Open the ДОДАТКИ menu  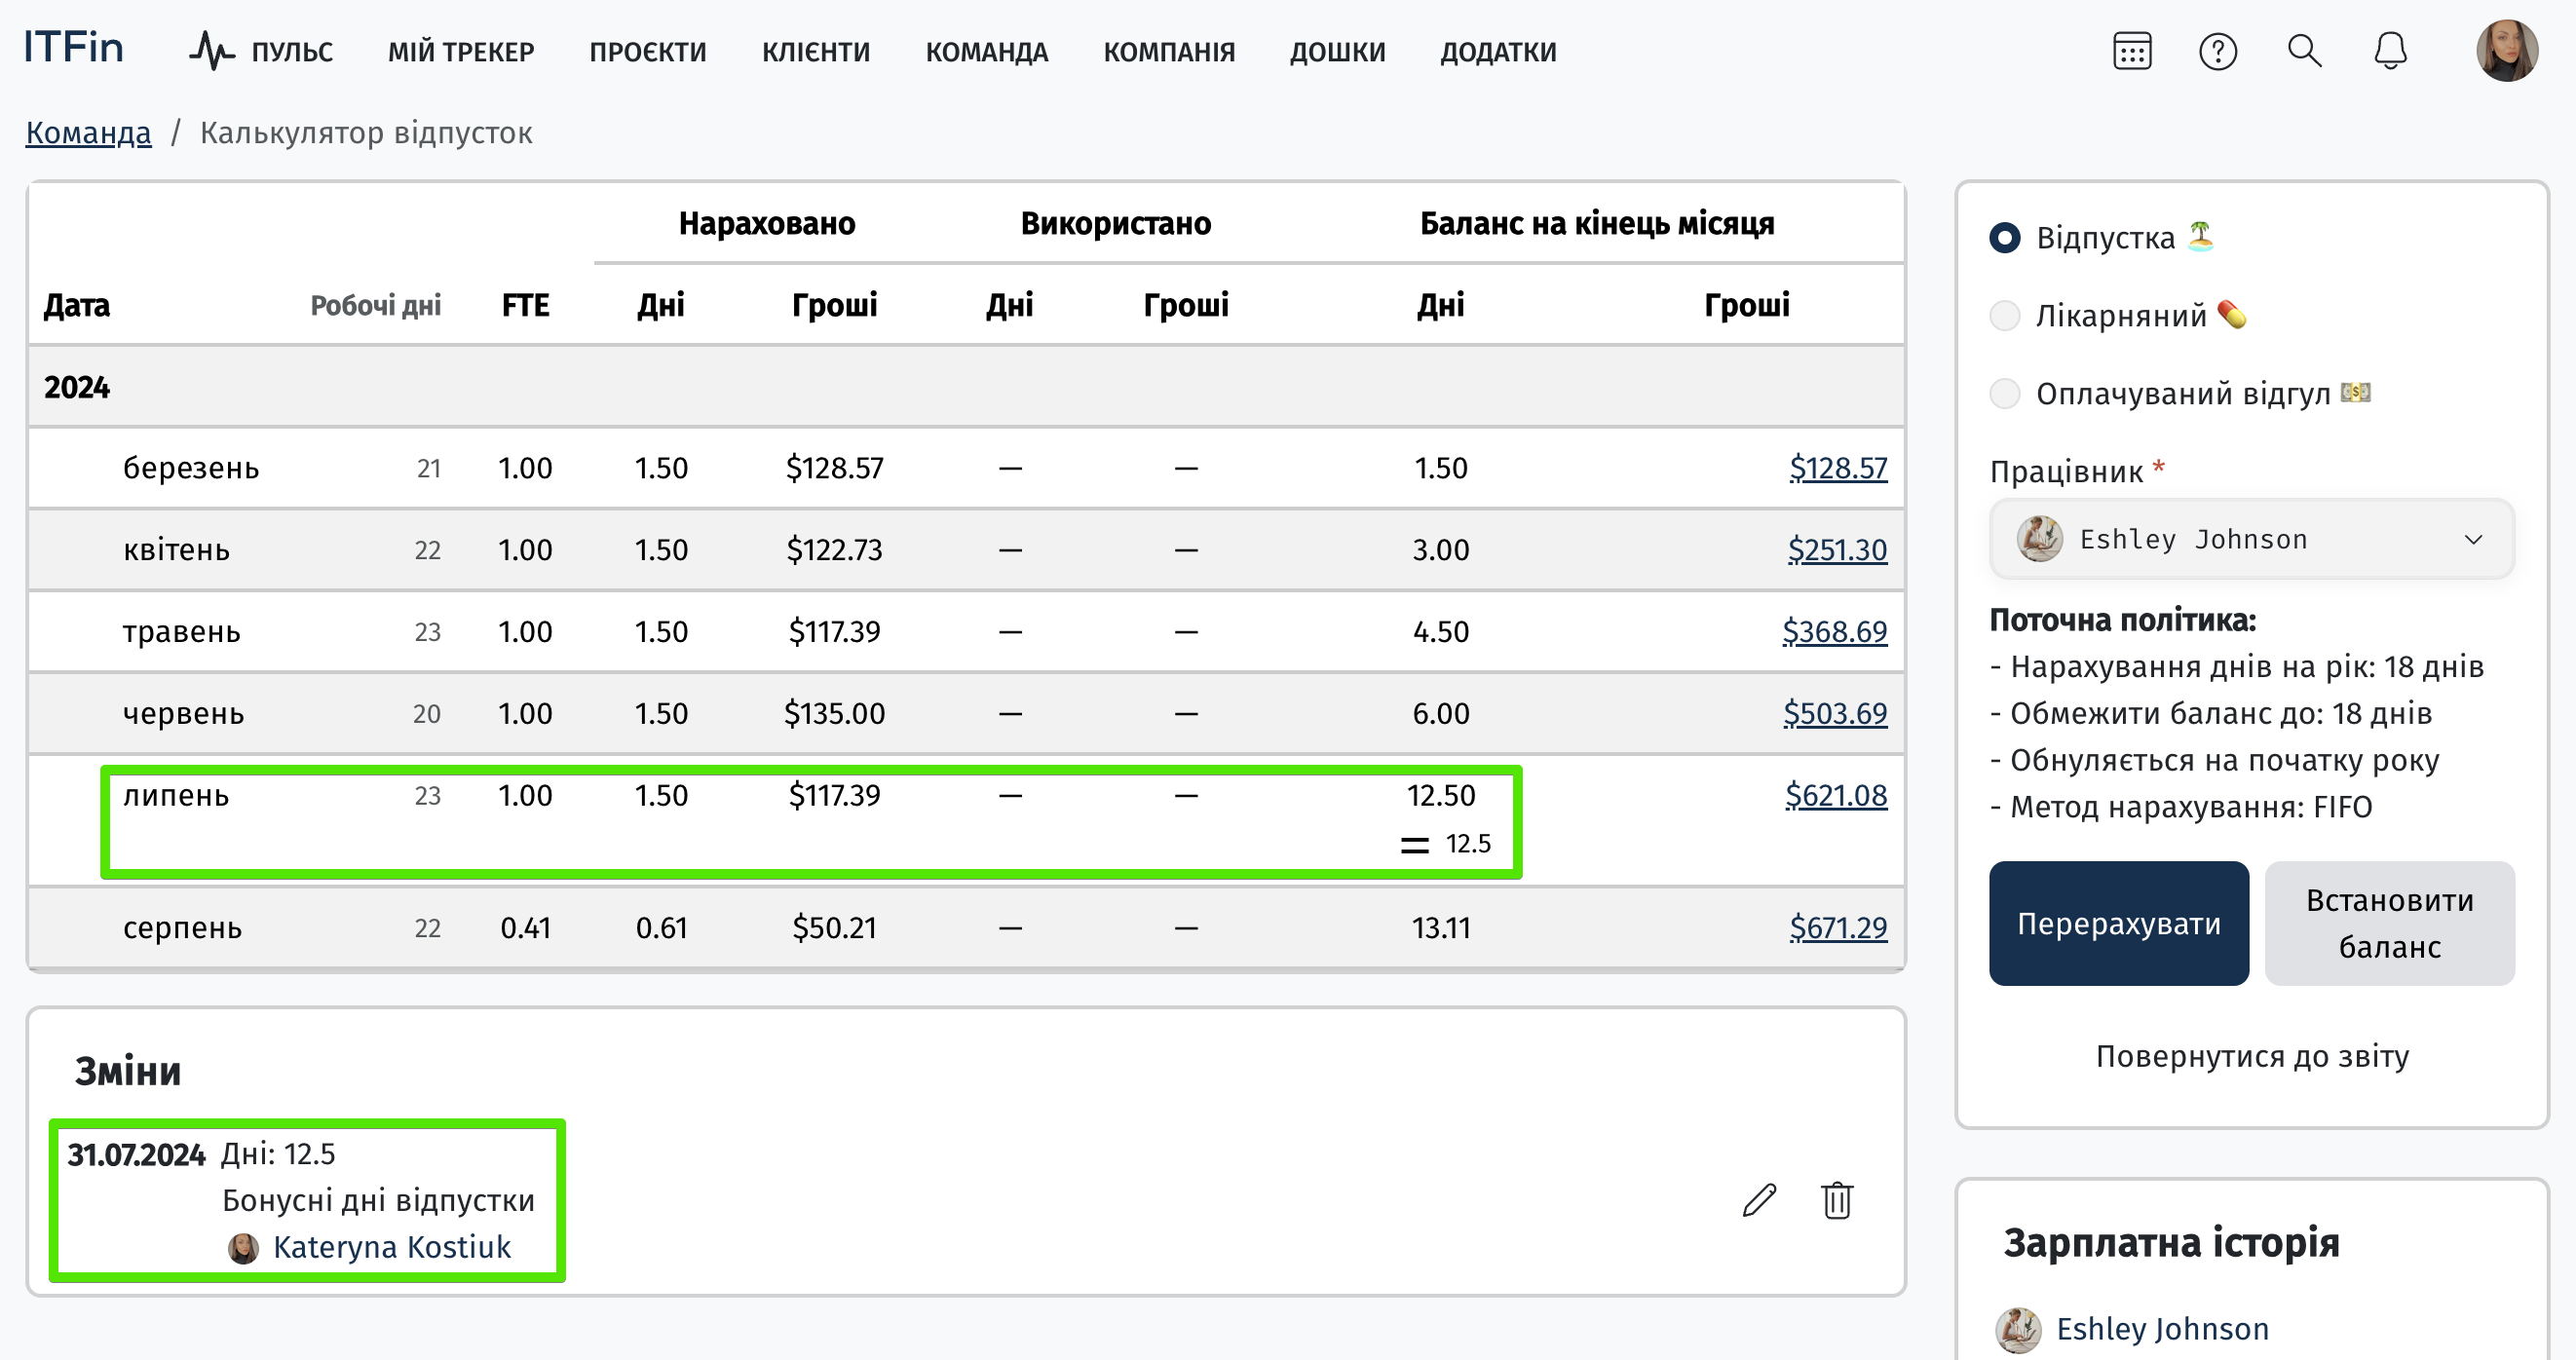[x=1498, y=52]
